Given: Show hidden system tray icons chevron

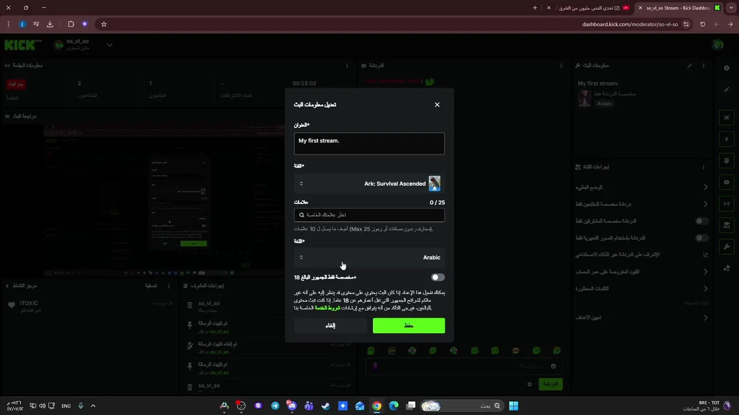Looking at the screenshot, I should 93,406.
